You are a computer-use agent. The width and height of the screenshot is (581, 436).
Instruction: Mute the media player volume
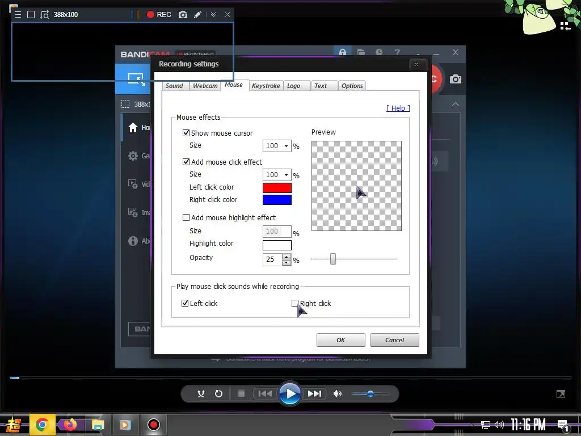337,394
